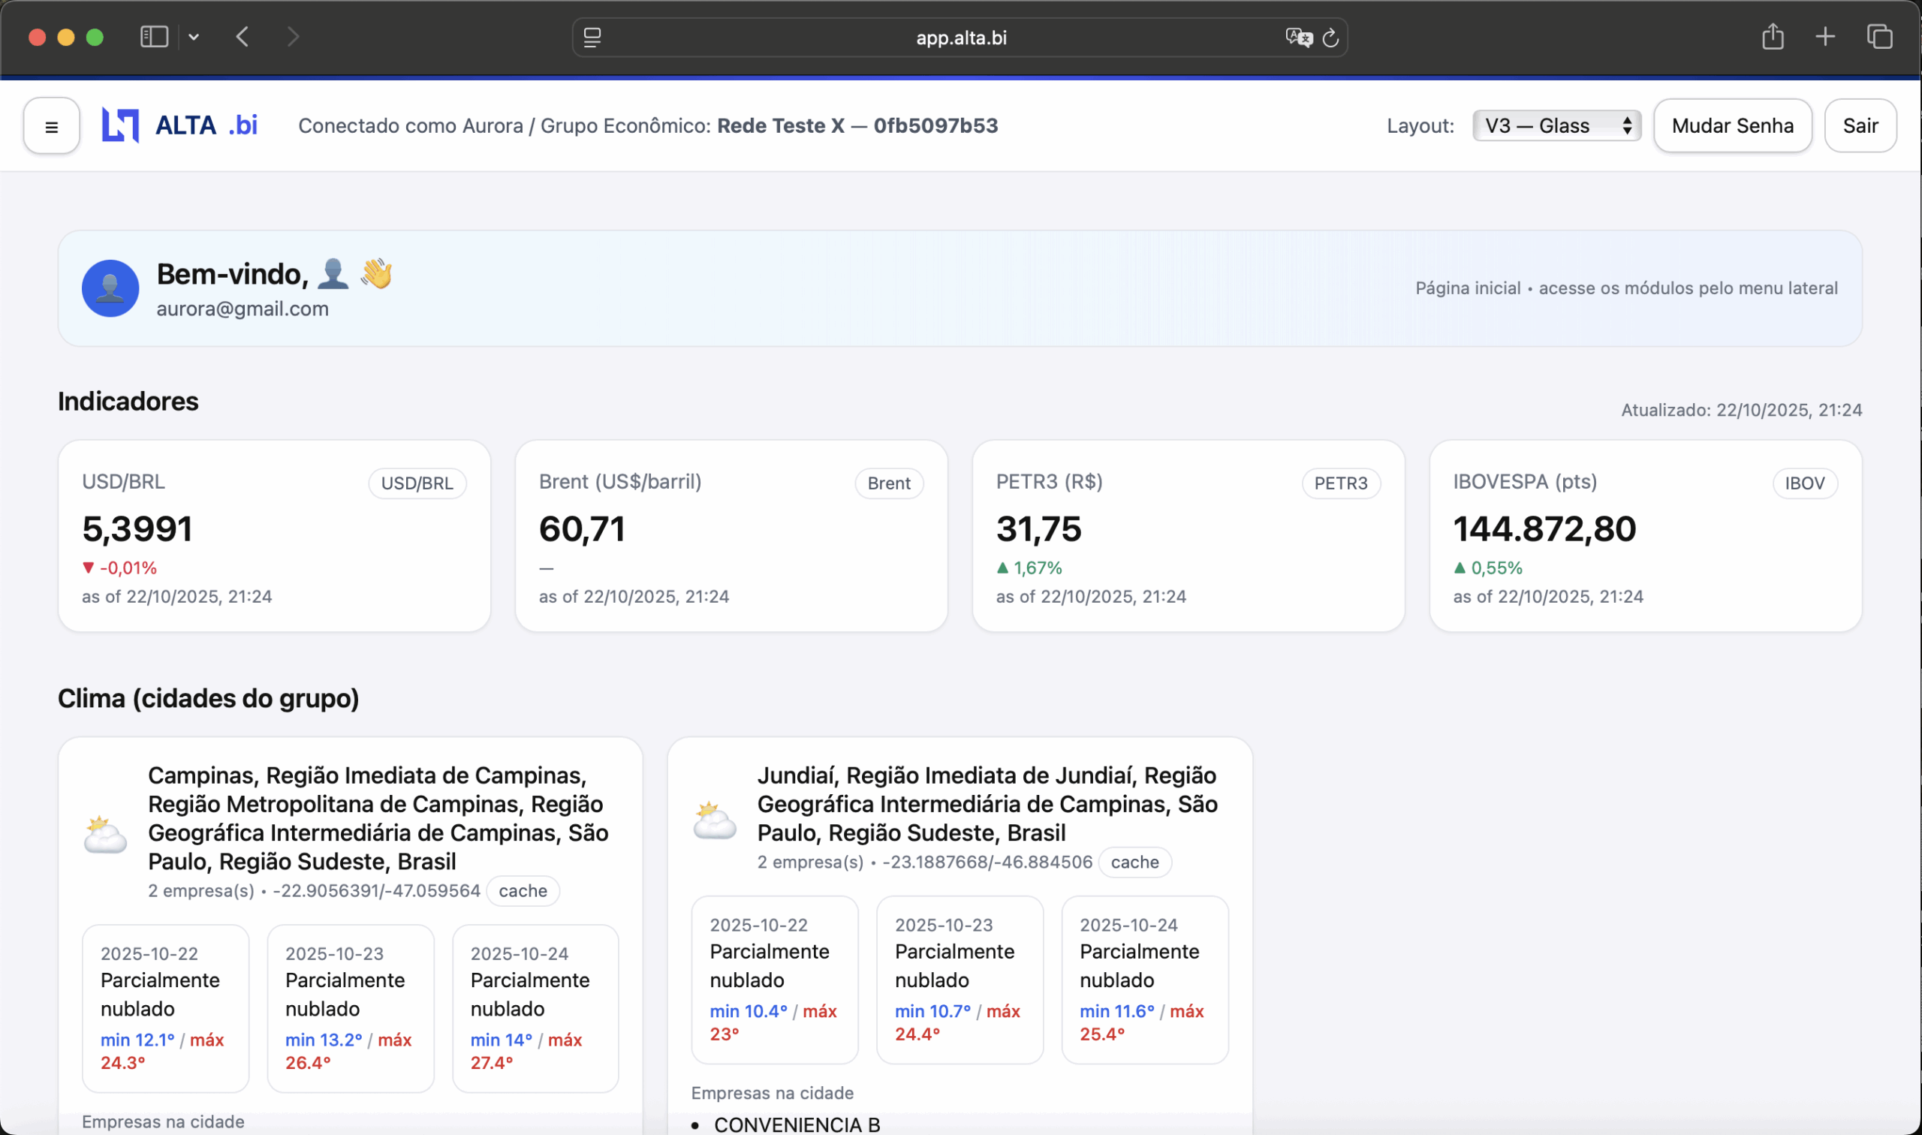The image size is (1922, 1135).
Task: Click the app.alta.bi address field
Action: (x=960, y=38)
